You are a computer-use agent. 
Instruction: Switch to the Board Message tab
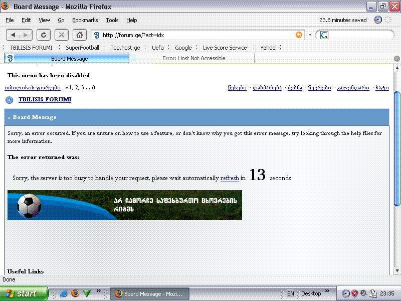[x=67, y=58]
